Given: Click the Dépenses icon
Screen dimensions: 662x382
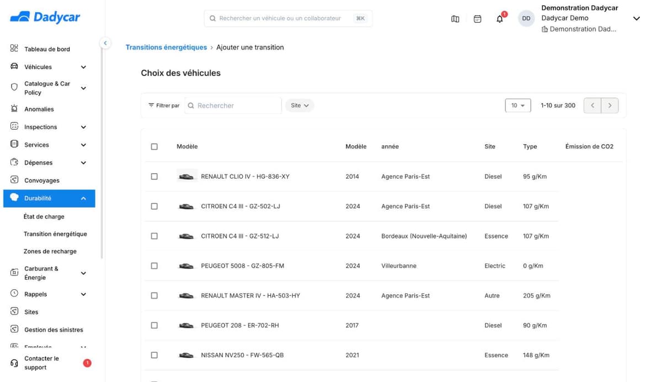Looking at the screenshot, I should point(14,162).
